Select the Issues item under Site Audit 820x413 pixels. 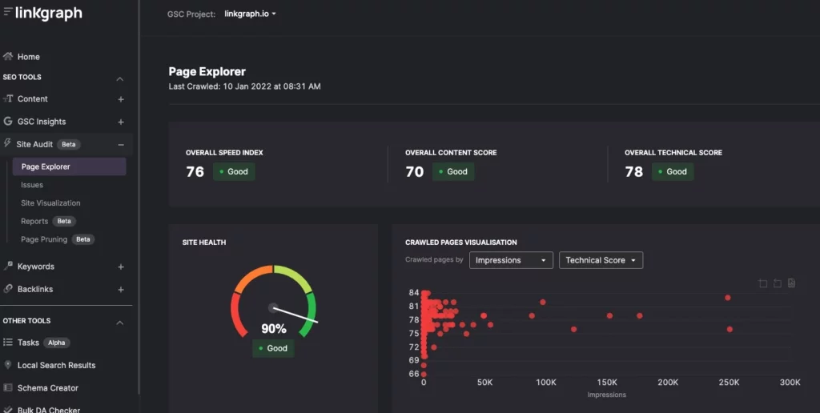coord(32,185)
